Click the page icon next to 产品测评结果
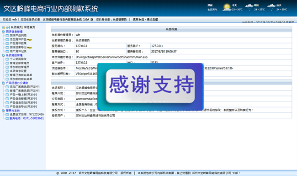The height and width of the screenshot is (176, 297). 7,43
